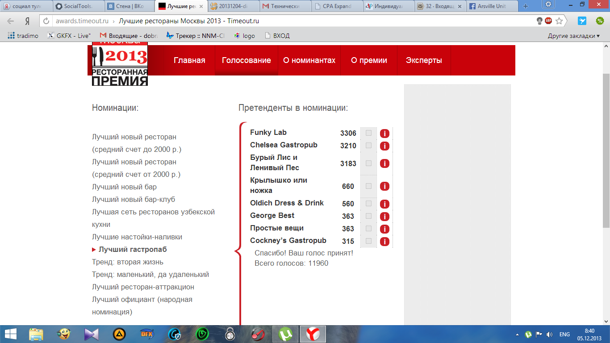The height and width of the screenshot is (343, 610).
Task: Select checkbox next to Oldich Dress & Drink
Action: click(x=368, y=203)
